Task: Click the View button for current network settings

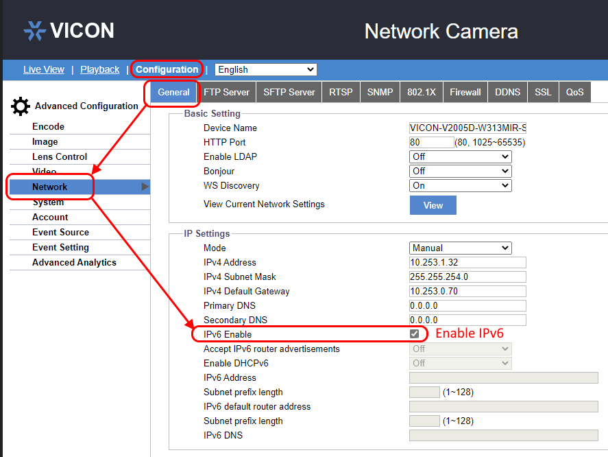Action: tap(433, 204)
